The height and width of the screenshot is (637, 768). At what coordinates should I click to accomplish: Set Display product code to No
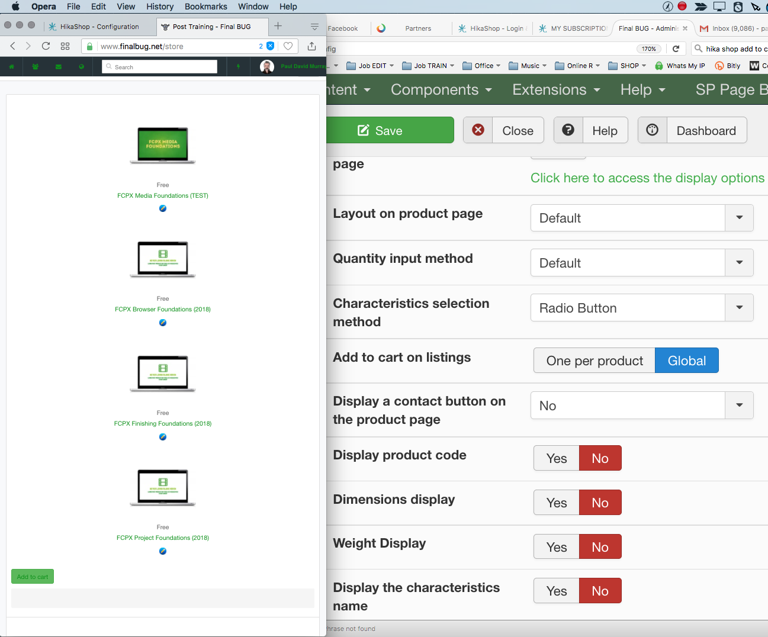click(x=600, y=458)
